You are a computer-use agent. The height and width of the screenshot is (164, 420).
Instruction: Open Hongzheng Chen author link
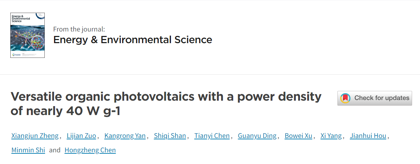(90, 150)
